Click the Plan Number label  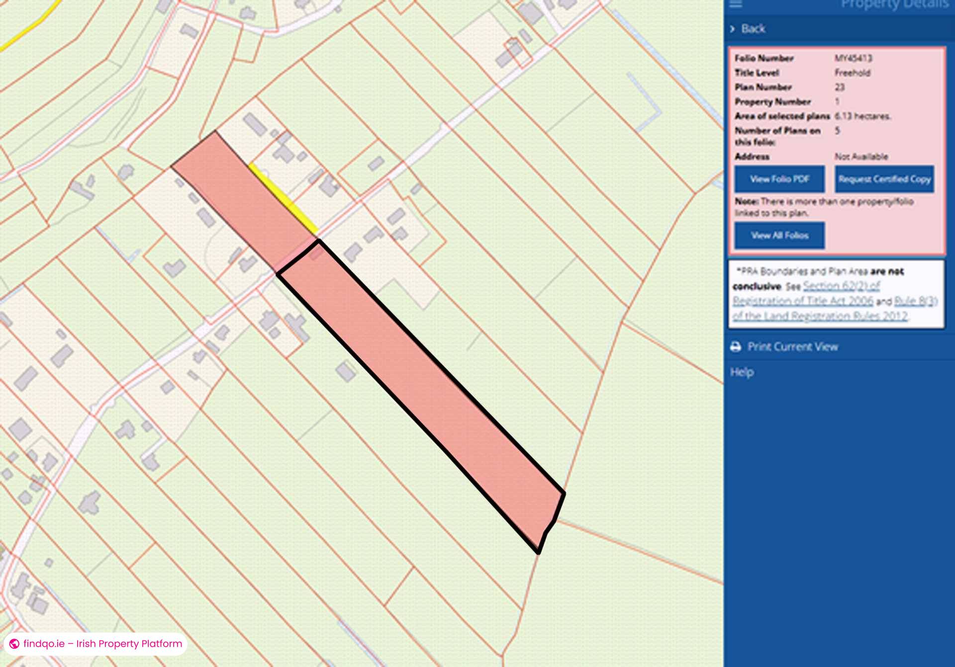763,87
